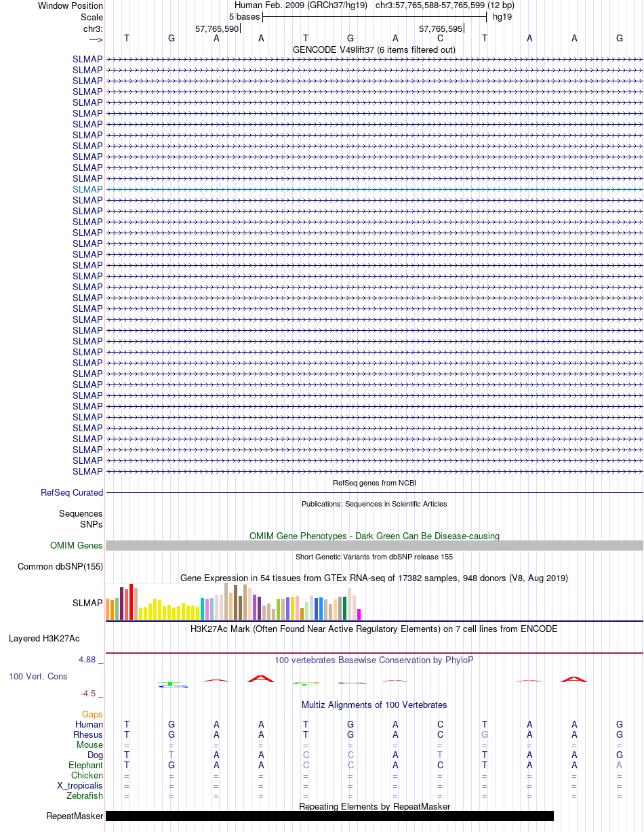The height and width of the screenshot is (832, 644).
Task: Click the gray G mismatch in Rhesus row
Action: click(485, 734)
